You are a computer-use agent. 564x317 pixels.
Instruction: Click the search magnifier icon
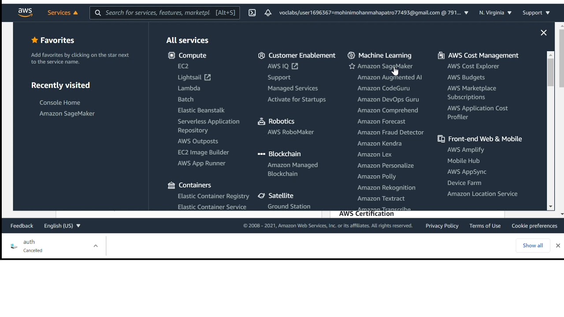pyautogui.click(x=98, y=13)
